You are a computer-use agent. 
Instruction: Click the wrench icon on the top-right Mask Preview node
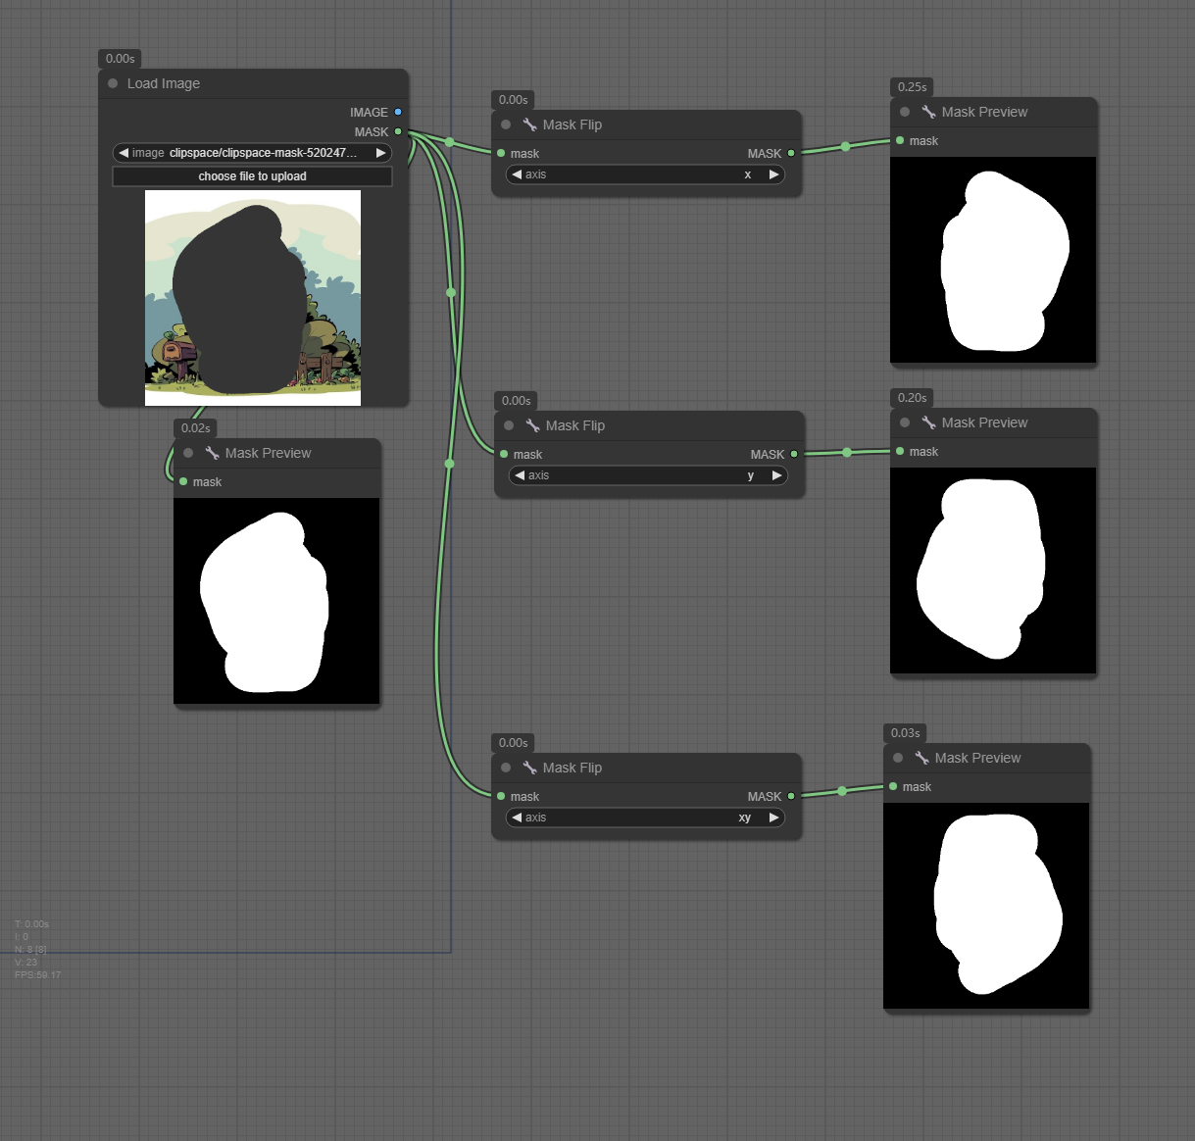coord(928,112)
